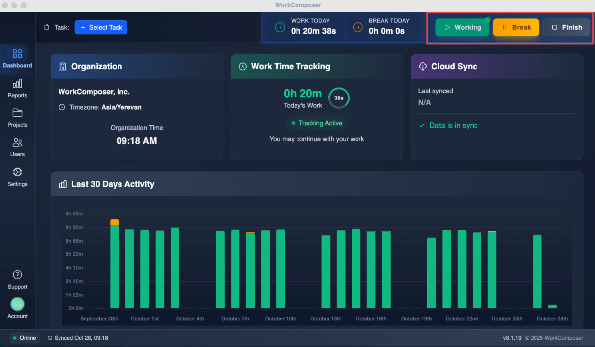
Task: Open the GS Account menu
Action: tap(17, 303)
